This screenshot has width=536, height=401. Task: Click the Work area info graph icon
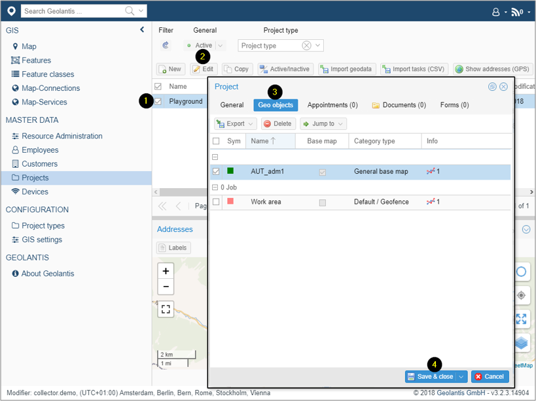pos(431,202)
